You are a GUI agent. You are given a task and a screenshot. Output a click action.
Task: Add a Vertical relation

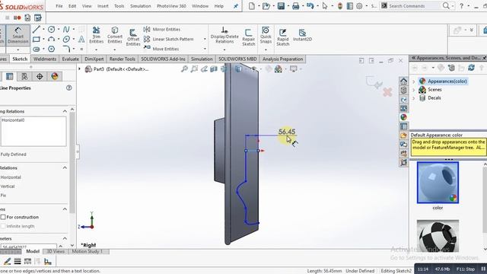(8, 186)
